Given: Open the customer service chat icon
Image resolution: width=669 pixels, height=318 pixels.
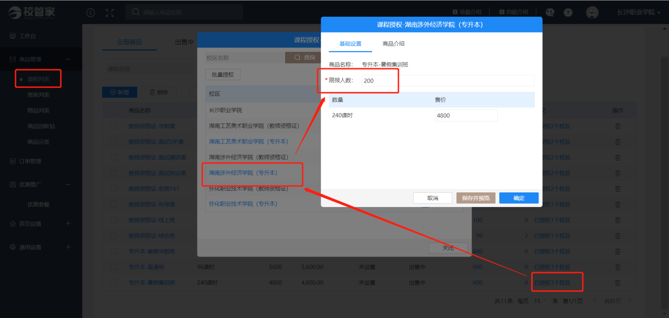Looking at the screenshot, I should (x=550, y=13).
